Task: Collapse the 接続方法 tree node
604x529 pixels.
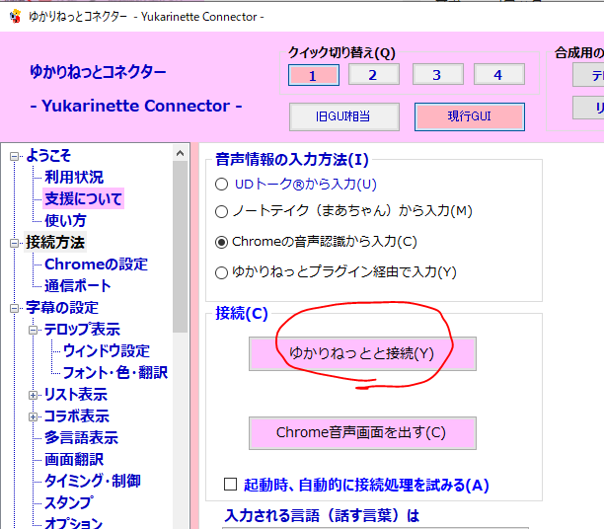Action: (14, 243)
